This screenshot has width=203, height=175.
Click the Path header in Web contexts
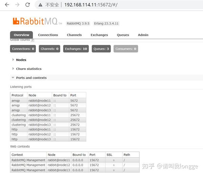tap(127, 155)
